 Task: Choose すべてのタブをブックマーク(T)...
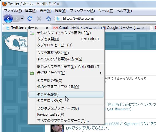66,121
